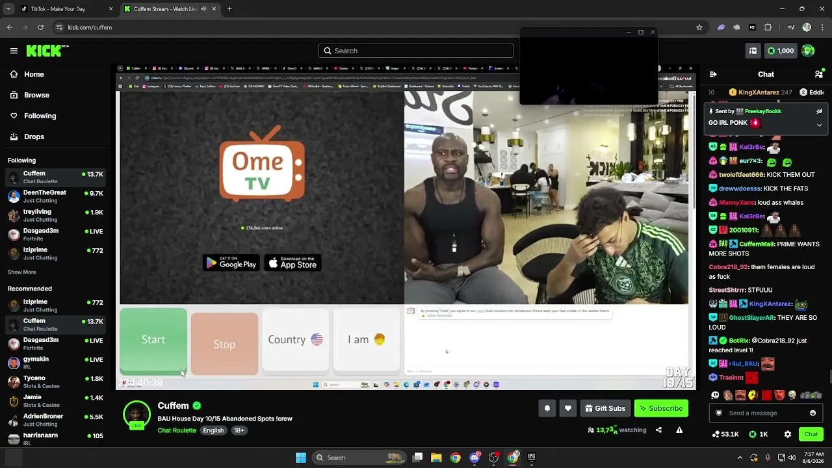
Task: Open chat settings gear icon
Action: 788,434
